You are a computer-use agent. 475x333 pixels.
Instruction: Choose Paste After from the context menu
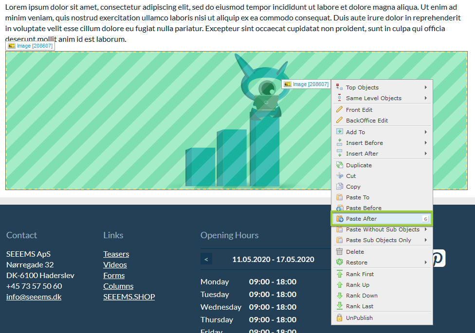tap(382, 219)
